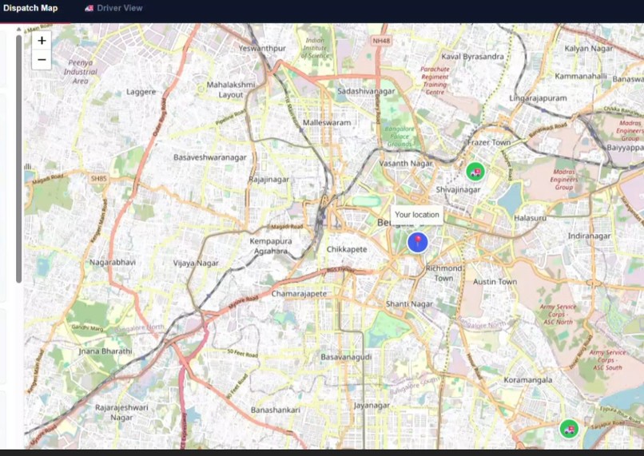This screenshot has height=456, width=644.
Task: Click the Yeswanthpur map label
Action: coord(262,49)
